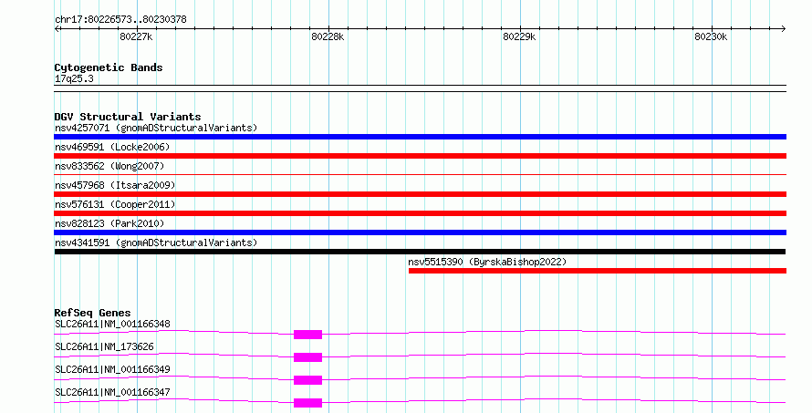The width and height of the screenshot is (812, 413).
Task: Click the magenta exon of NM_001166347
Action: (x=307, y=403)
